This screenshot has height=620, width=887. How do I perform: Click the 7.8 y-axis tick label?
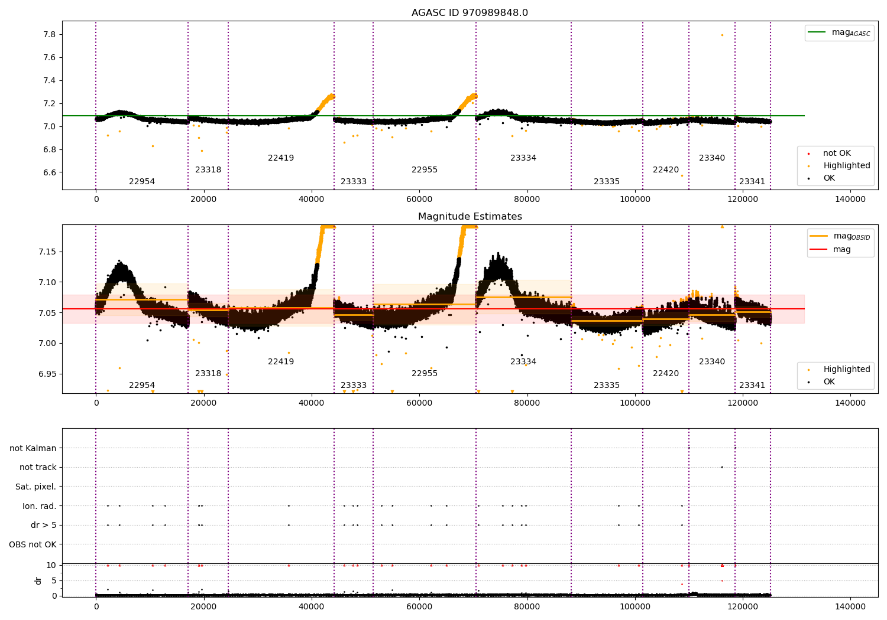click(50, 35)
